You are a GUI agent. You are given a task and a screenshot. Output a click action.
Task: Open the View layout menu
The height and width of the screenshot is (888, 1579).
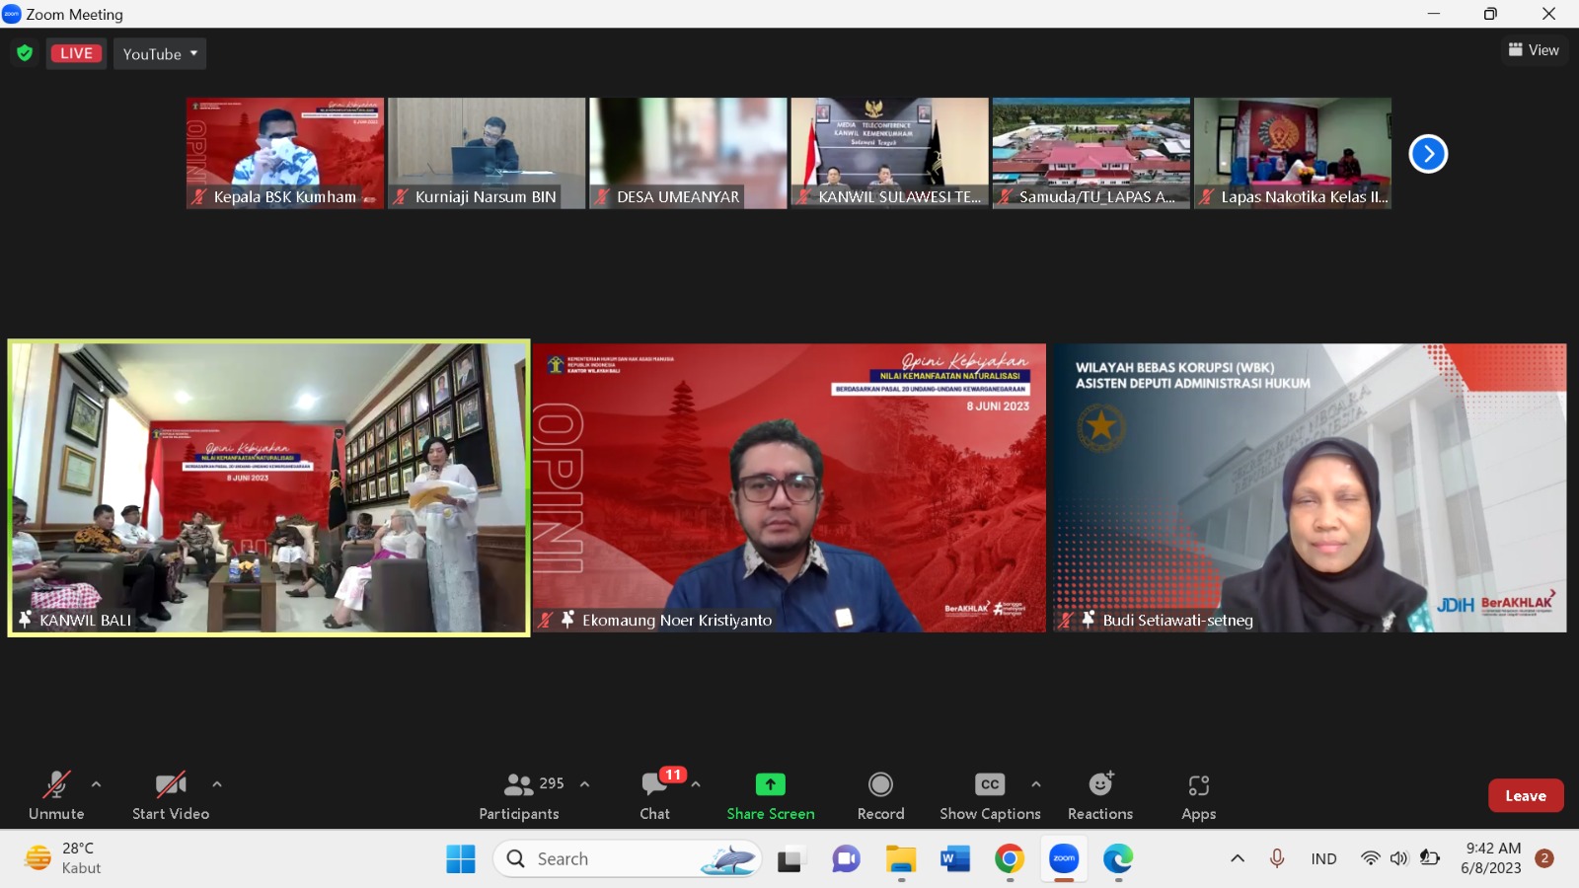(x=1534, y=50)
